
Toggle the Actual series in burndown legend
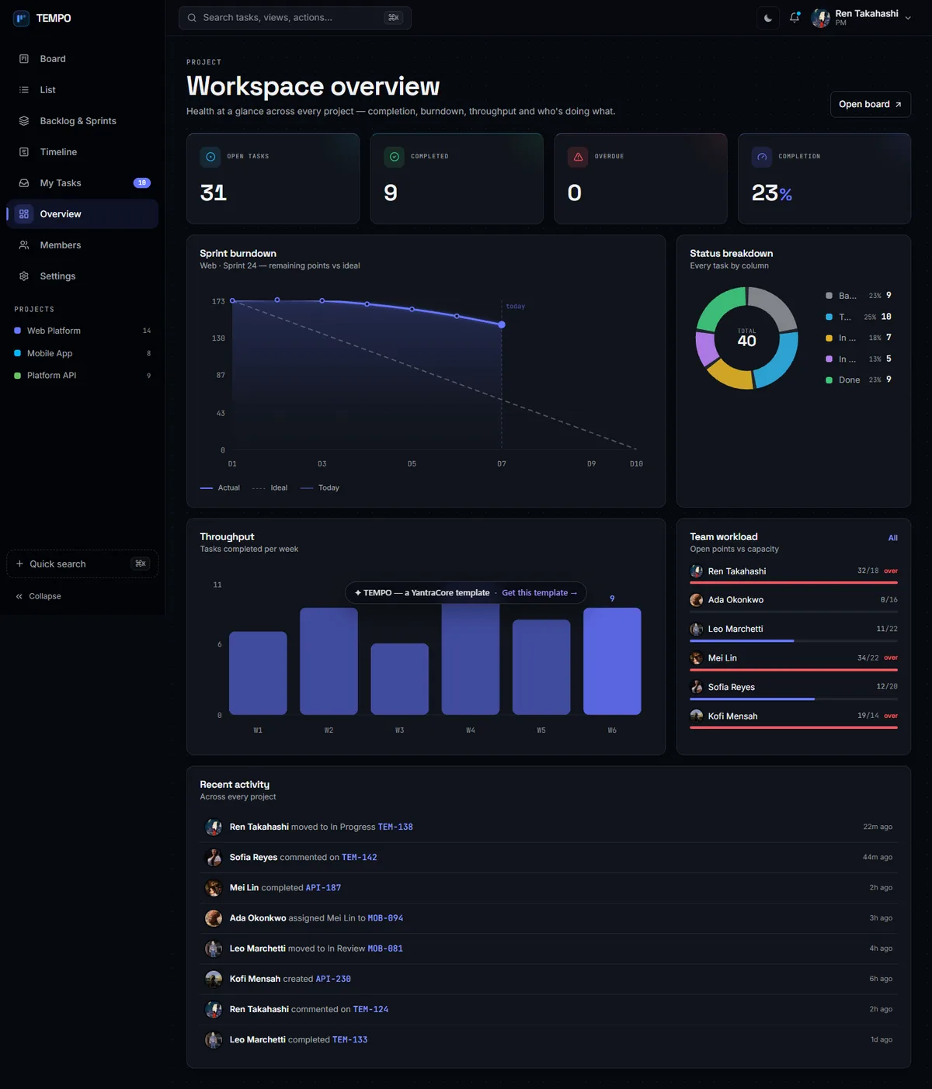tap(221, 488)
